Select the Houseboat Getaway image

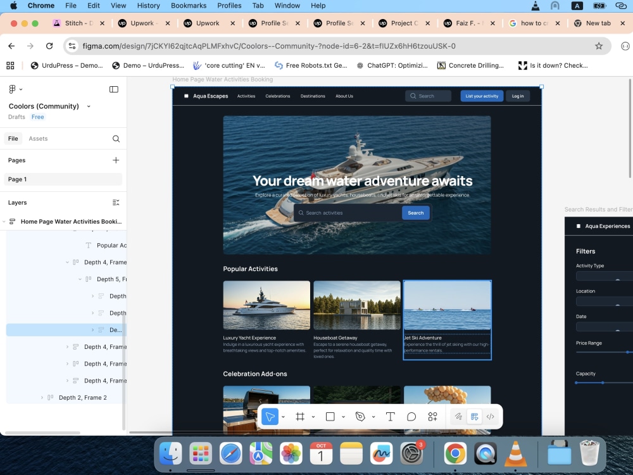[x=357, y=305]
